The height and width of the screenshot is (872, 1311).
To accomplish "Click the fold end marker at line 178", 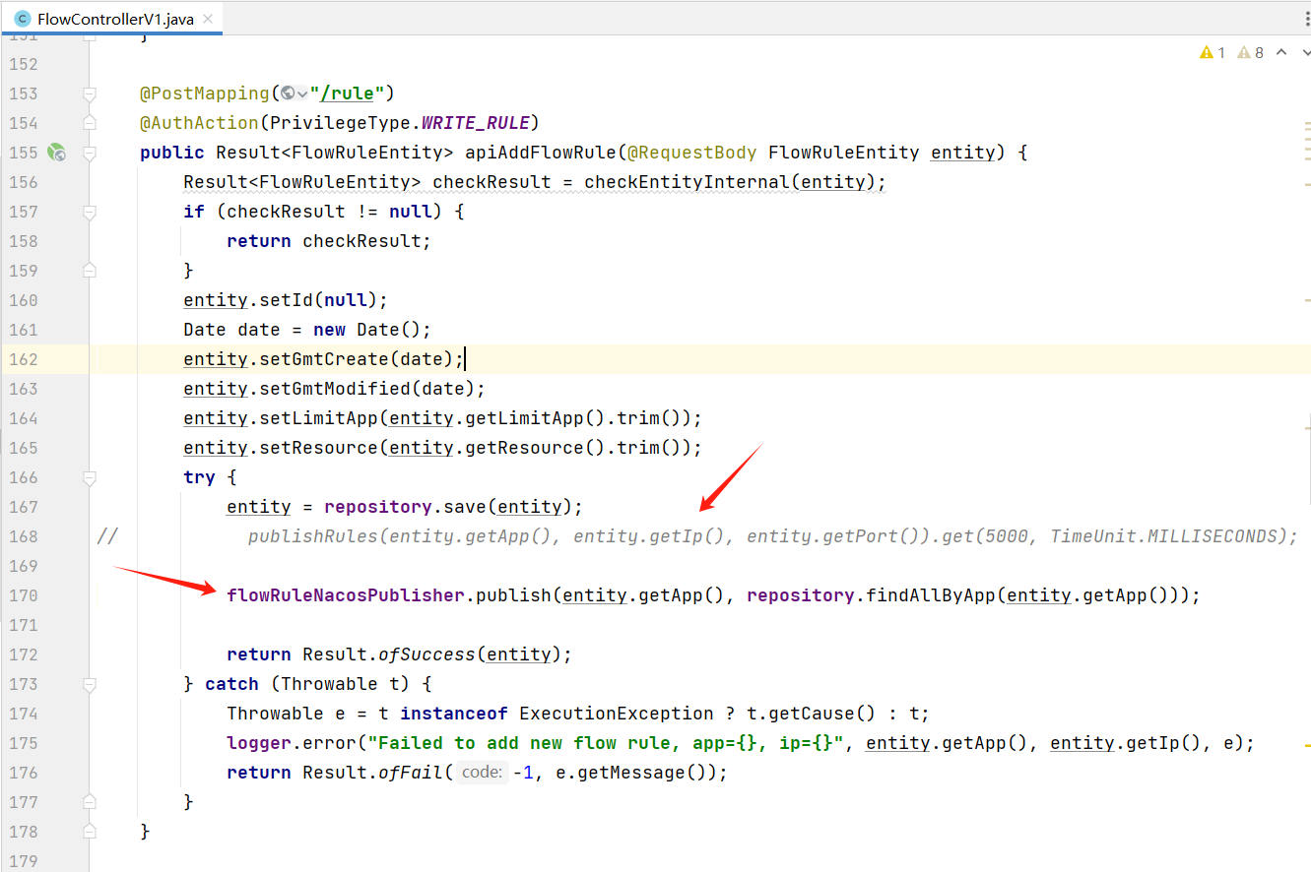I will point(90,832).
